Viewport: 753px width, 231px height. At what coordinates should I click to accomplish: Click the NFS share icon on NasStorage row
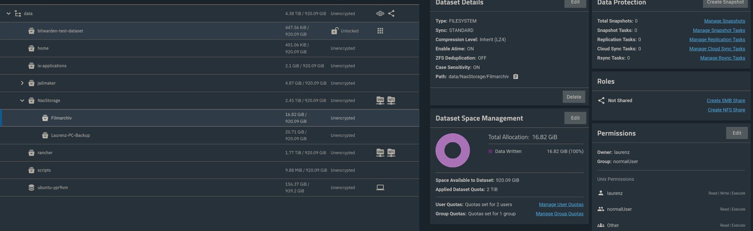pos(391,101)
